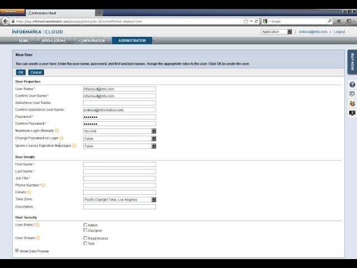
Task: Click the Confirm Salesforce User Name field
Action: point(119,110)
